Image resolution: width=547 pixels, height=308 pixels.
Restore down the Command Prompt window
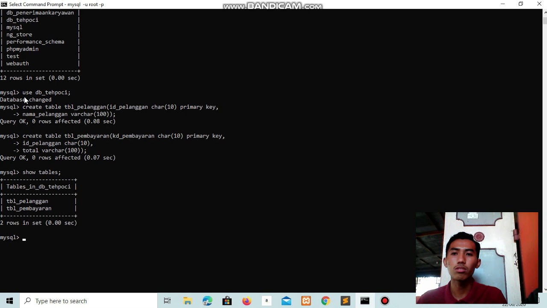point(521,4)
